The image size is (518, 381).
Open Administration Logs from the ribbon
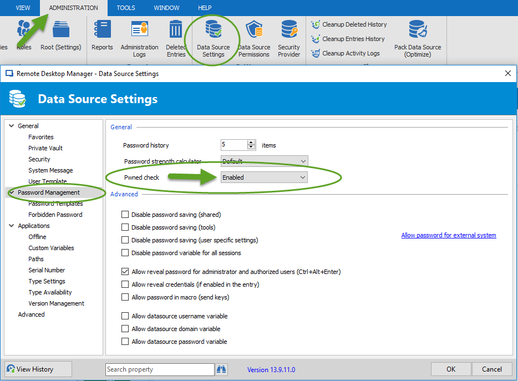[139, 31]
